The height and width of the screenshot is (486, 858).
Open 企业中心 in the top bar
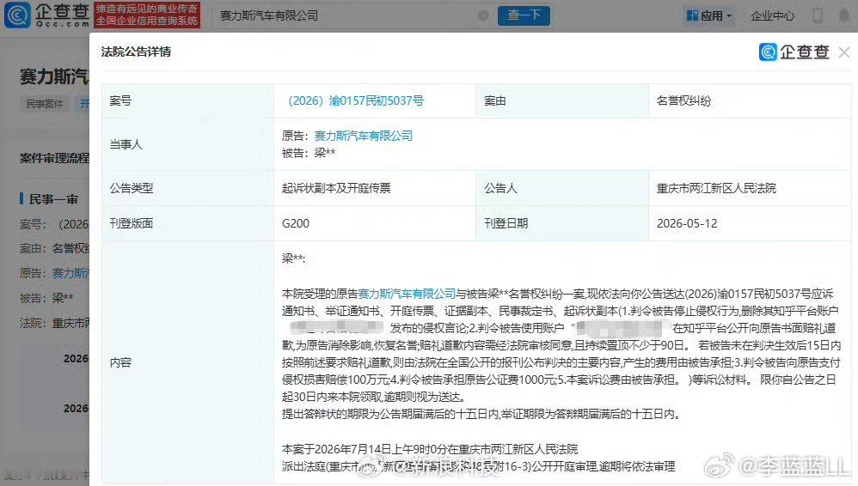click(x=772, y=15)
